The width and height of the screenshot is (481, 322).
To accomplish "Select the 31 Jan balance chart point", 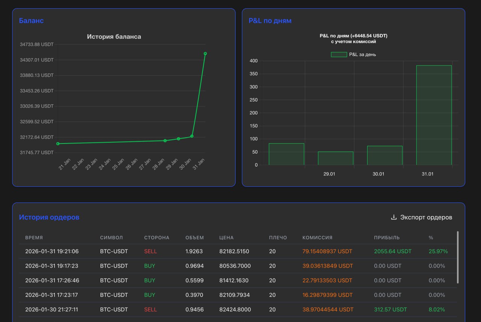I will point(205,54).
